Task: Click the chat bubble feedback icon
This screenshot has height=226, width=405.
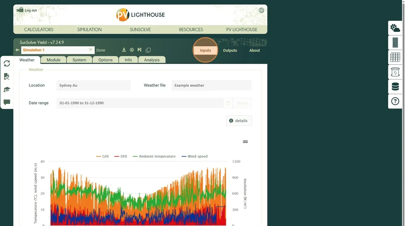Action: click(7, 102)
